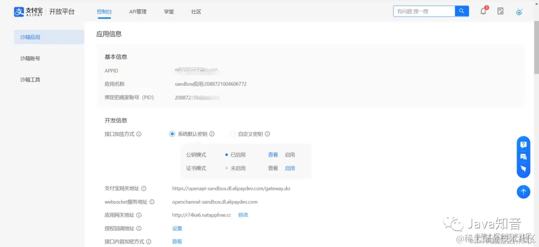Viewport: 539px width, 247px height.
Task: Click the Alipay logo in the header
Action: tap(28, 11)
